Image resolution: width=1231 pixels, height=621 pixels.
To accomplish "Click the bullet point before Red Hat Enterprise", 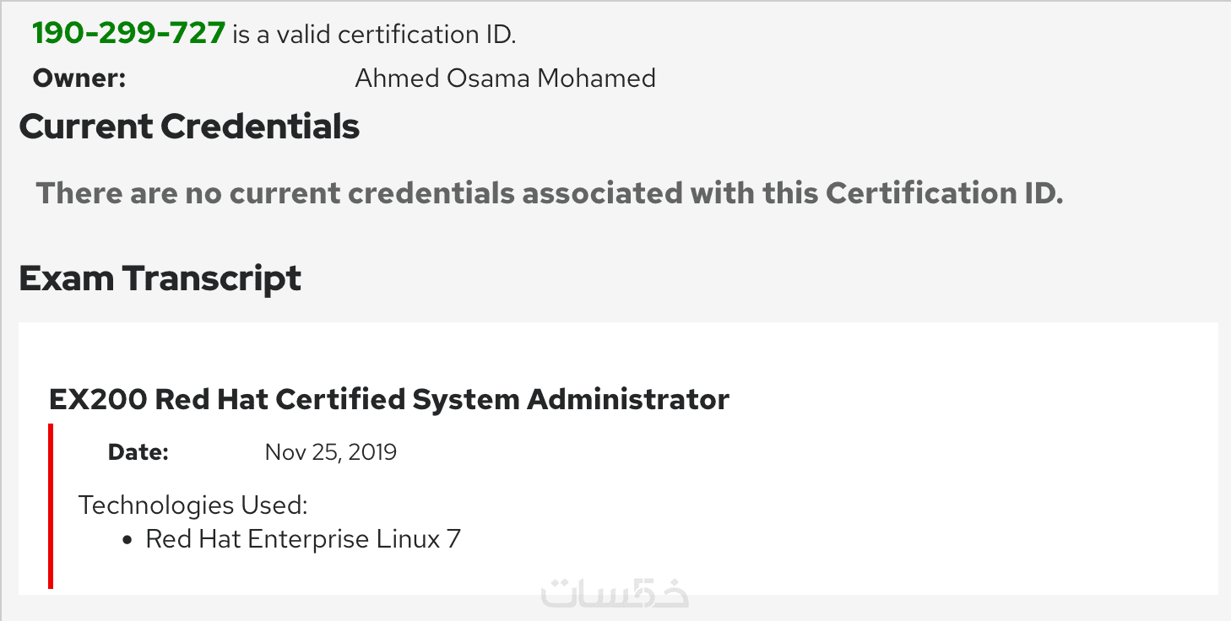I will point(128,540).
